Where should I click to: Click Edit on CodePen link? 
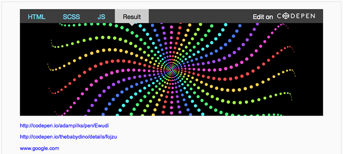click(x=284, y=16)
